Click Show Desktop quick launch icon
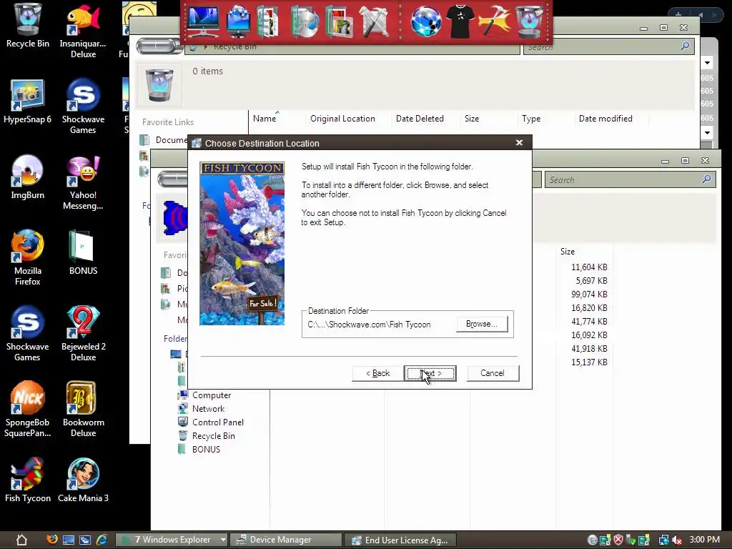Image resolution: width=732 pixels, height=549 pixels. pos(69,540)
